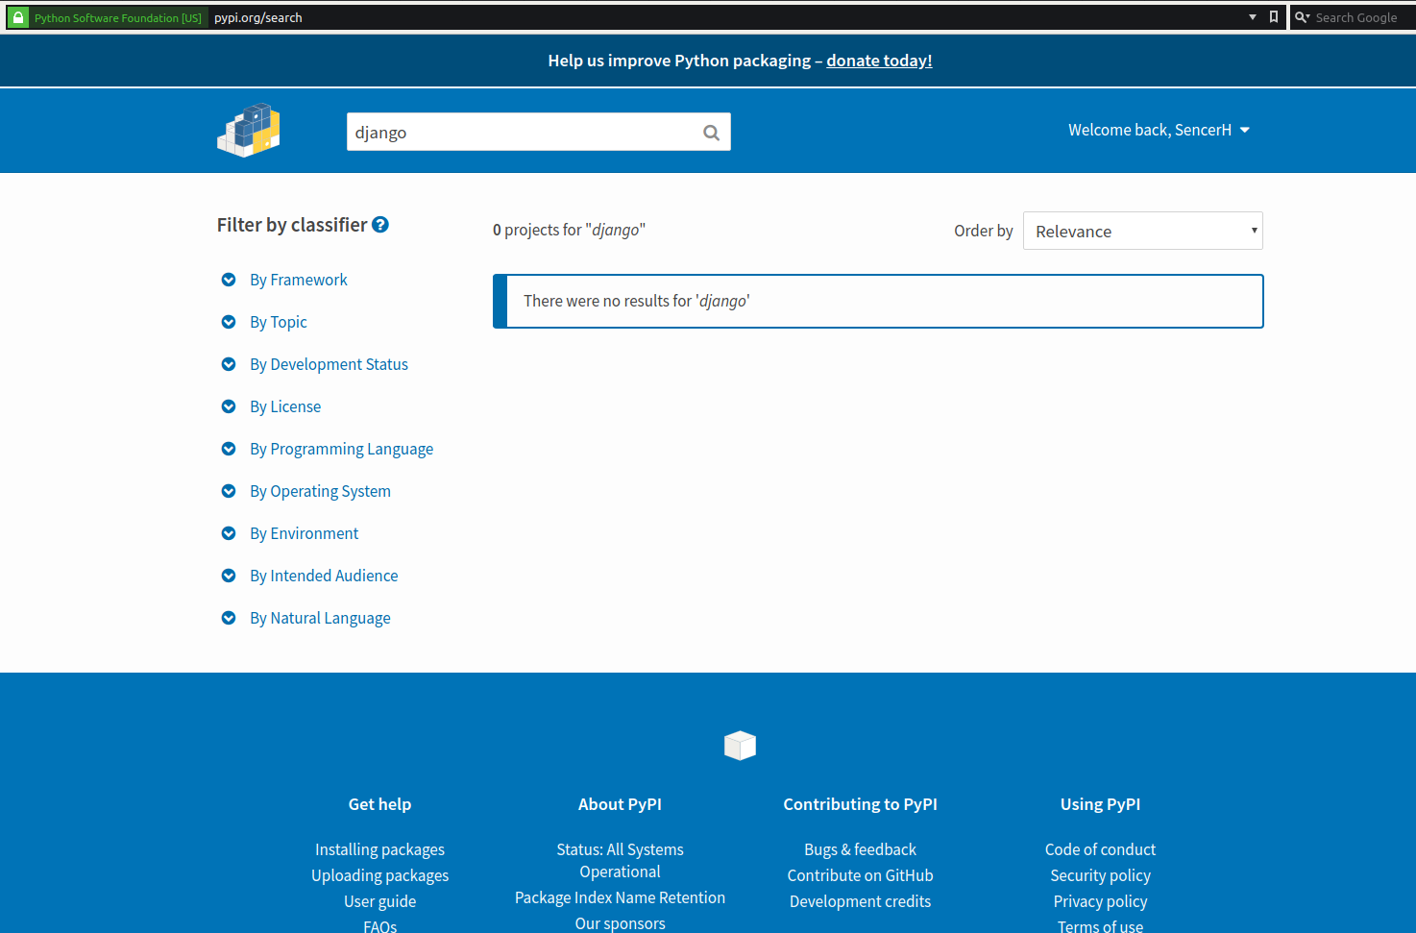Open the address bar history dropdown arrow
The height and width of the screenshot is (933, 1416).
tap(1253, 17)
